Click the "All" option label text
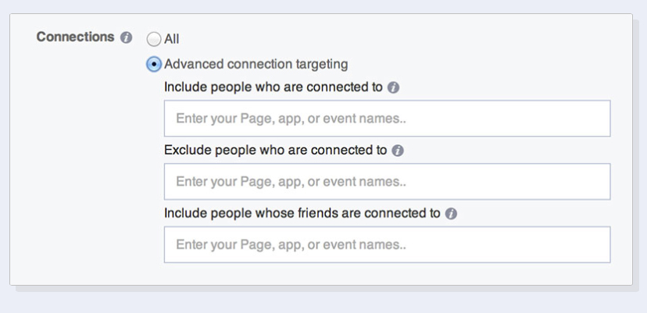Image resolution: width=647 pixels, height=313 pixels. click(x=172, y=38)
